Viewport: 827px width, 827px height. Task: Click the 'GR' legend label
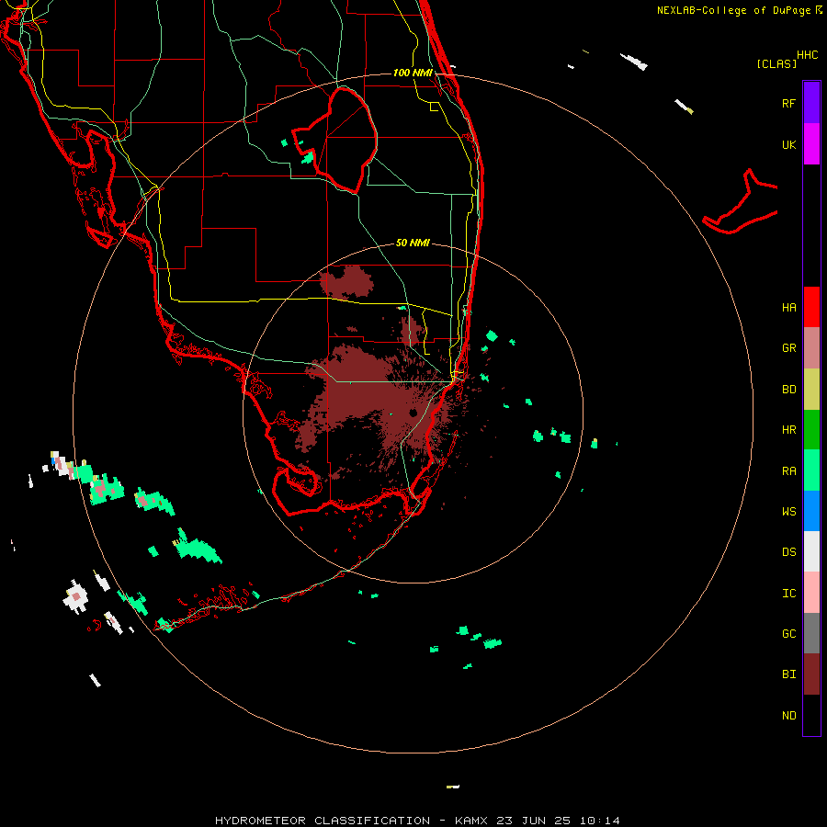point(788,348)
